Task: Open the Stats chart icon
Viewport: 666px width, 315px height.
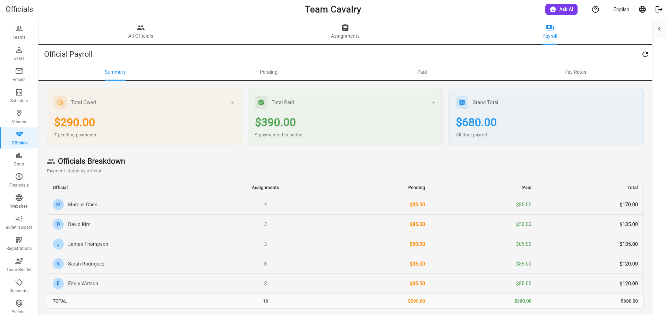Action: click(x=19, y=155)
